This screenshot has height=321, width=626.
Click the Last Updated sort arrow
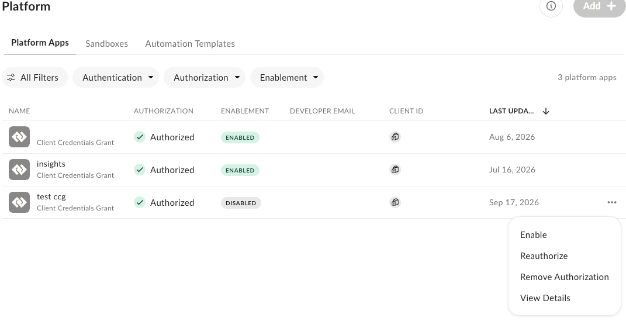tap(546, 112)
